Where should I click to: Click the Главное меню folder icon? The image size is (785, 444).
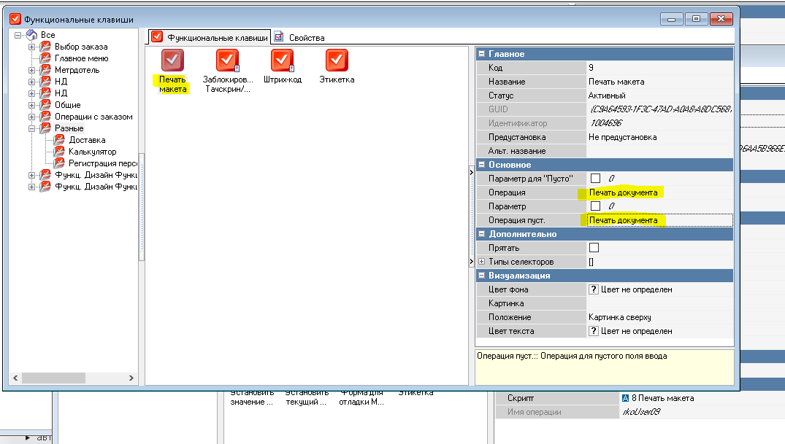(46, 58)
